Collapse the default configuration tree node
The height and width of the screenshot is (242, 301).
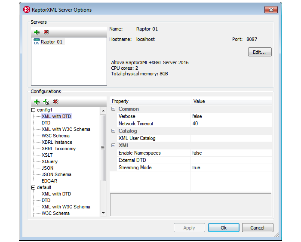(x=34, y=188)
